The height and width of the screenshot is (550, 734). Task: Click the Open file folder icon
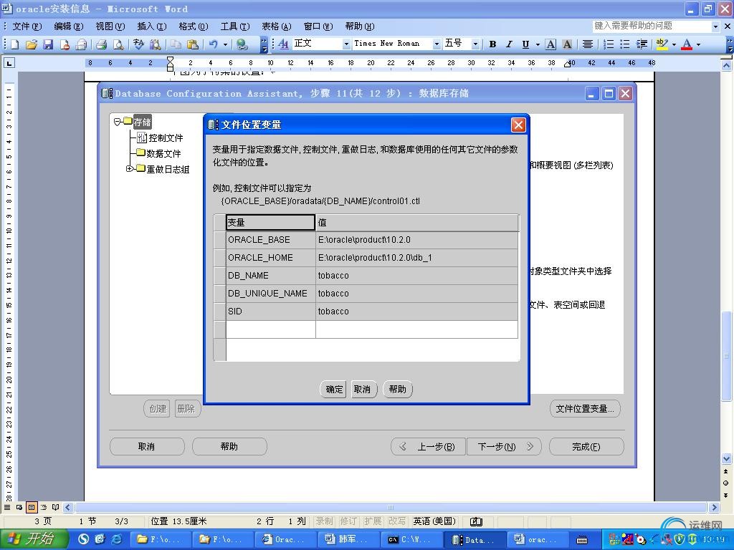click(32, 44)
